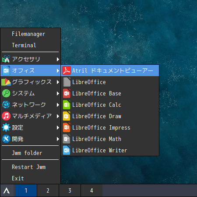Image resolution: width=197 pixels, height=197 pixels.
Task: Click the LibreOffice Impress icon
Action: click(x=67, y=127)
